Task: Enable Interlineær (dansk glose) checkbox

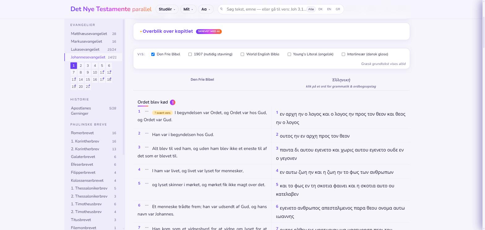Action: pos(343,54)
